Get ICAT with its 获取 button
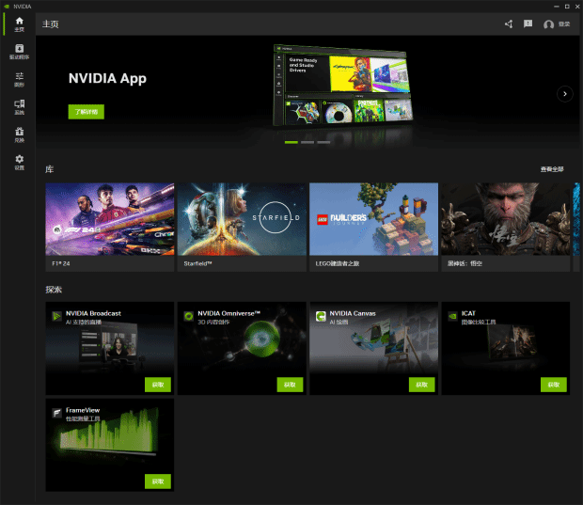Screen dimensions: 583x505 pyautogui.click(x=554, y=385)
